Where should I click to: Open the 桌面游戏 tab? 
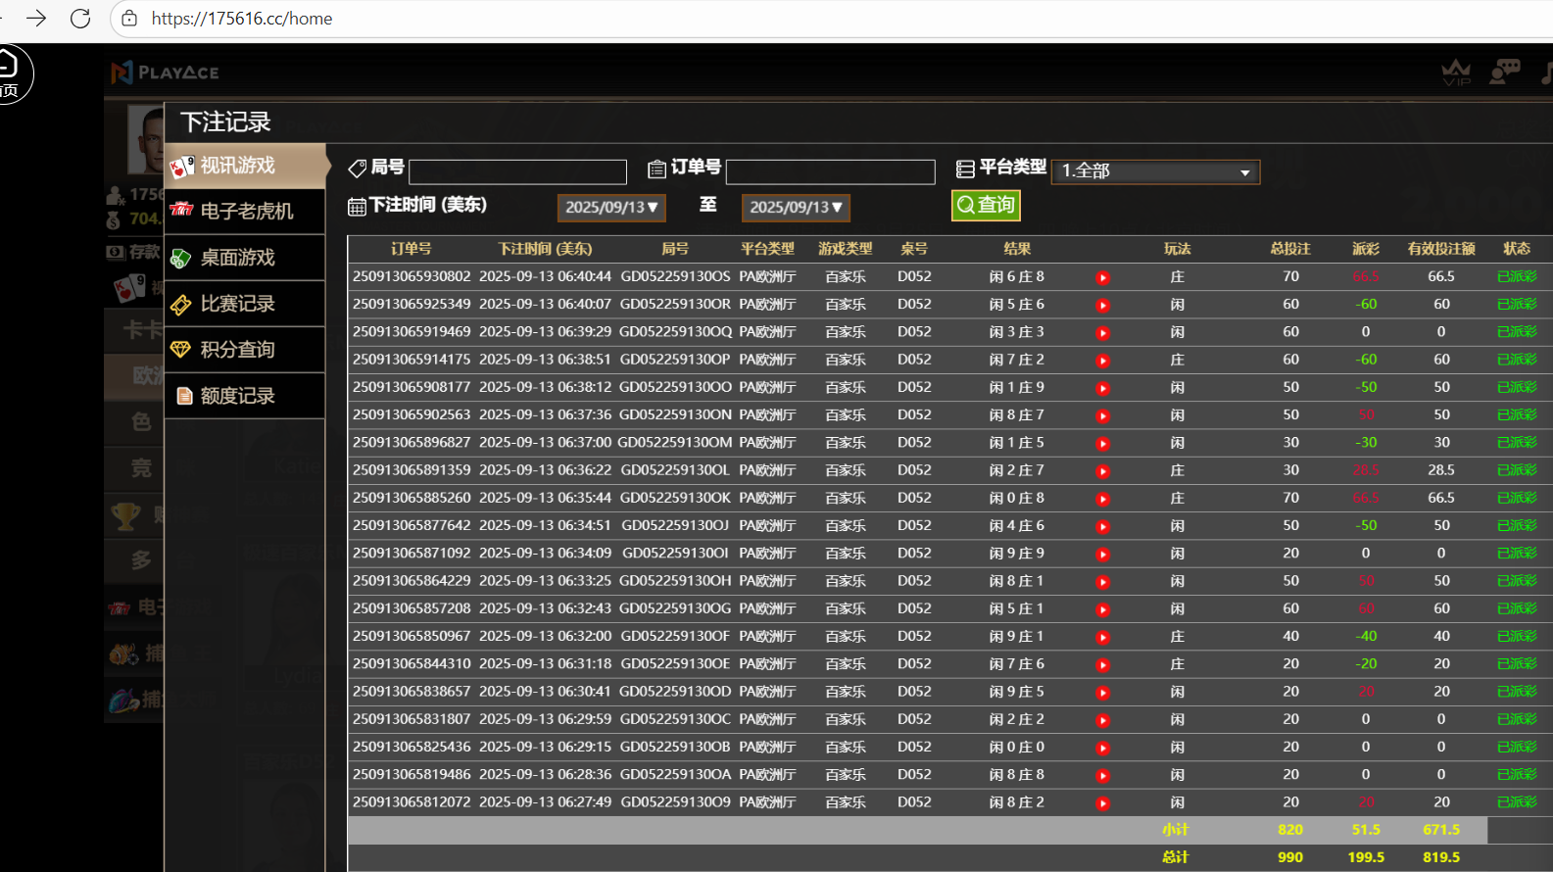(245, 258)
